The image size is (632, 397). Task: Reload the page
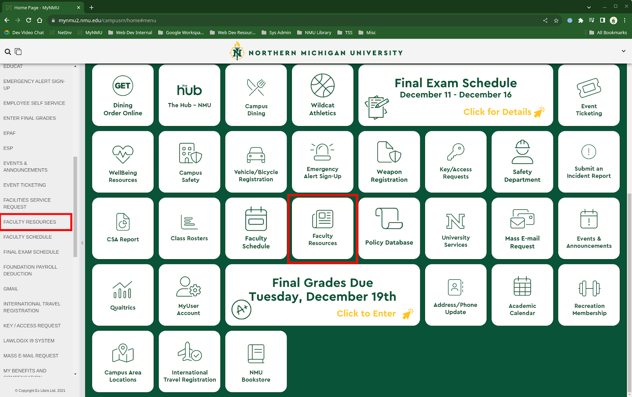(x=28, y=20)
